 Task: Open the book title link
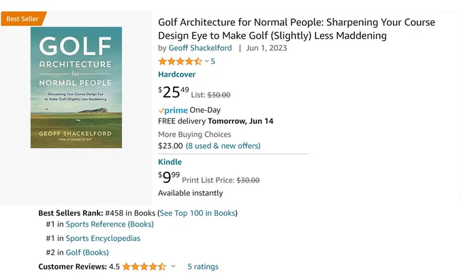(x=296, y=29)
